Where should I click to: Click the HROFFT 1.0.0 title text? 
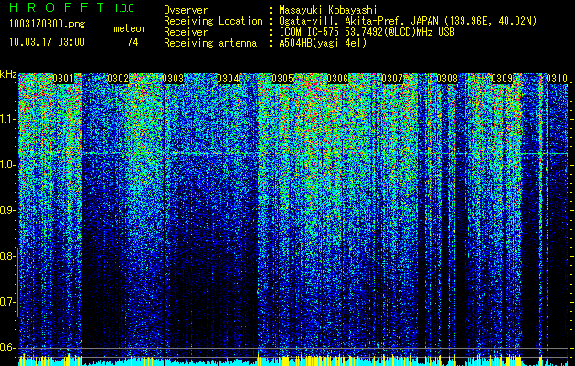click(x=72, y=7)
